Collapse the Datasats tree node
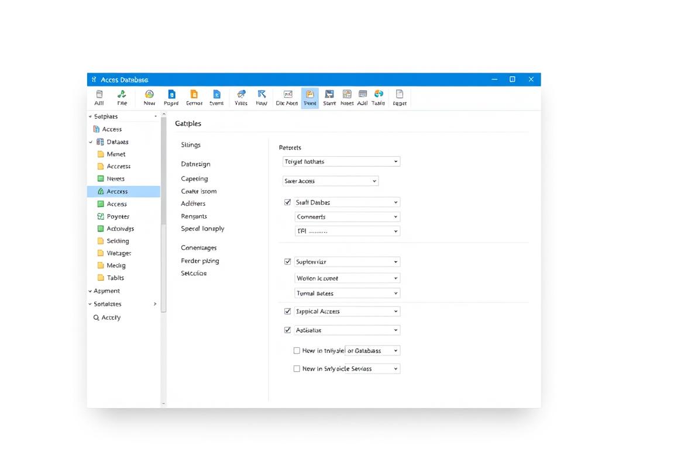The image size is (674, 449). [x=91, y=142]
